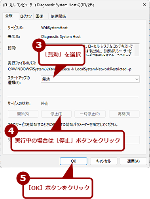Confirm with the OK button
This screenshot has width=150, height=199.
pyautogui.click(x=74, y=161)
